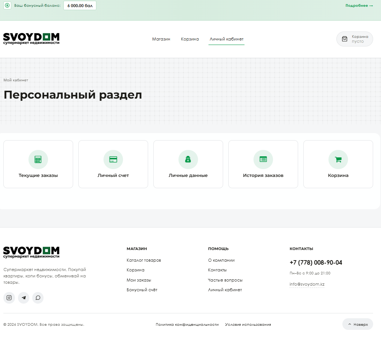Open the Telegram social icon
This screenshot has width=381, height=337.
point(24,298)
